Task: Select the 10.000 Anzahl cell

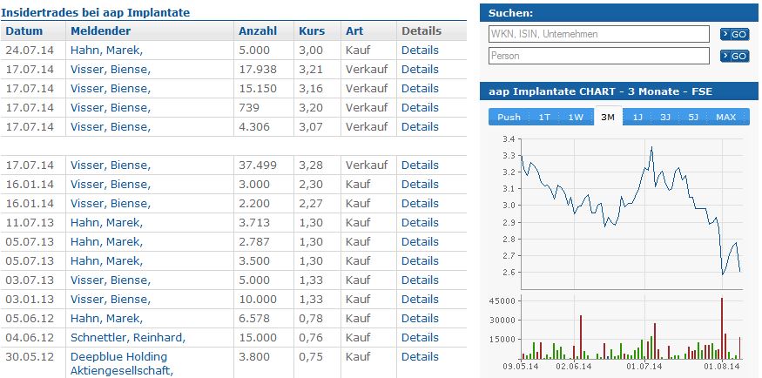Action: pyautogui.click(x=258, y=300)
